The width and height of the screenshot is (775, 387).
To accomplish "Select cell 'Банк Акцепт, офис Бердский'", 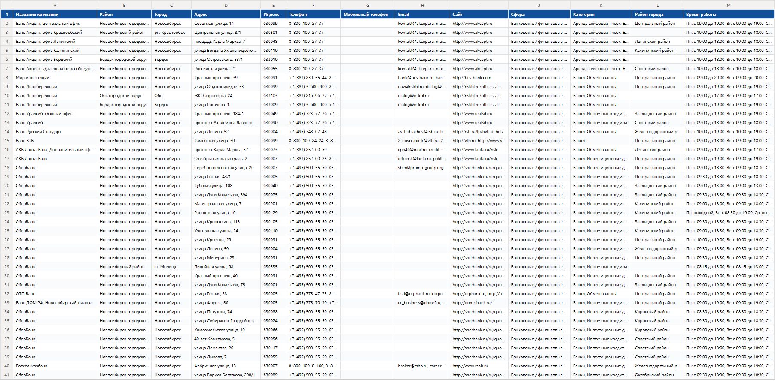I will click(x=55, y=60).
